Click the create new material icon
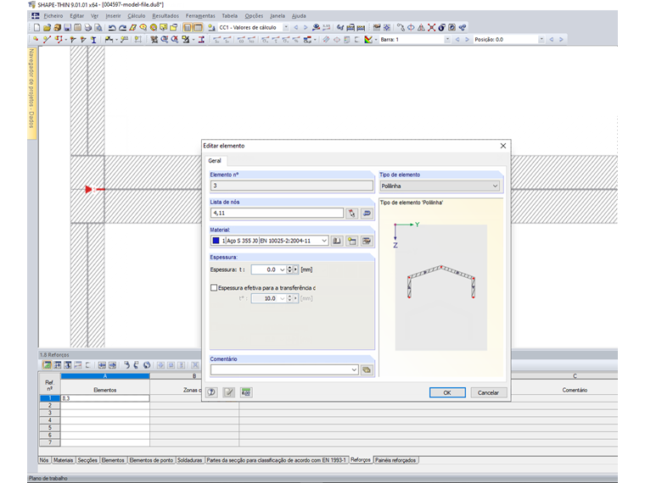The height and width of the screenshot is (483, 645). pyautogui.click(x=351, y=241)
